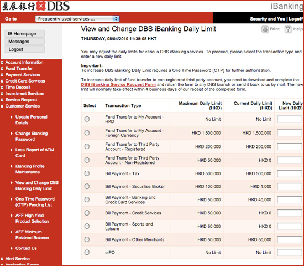Click the Current Daily Limit column header

[x=253, y=106]
